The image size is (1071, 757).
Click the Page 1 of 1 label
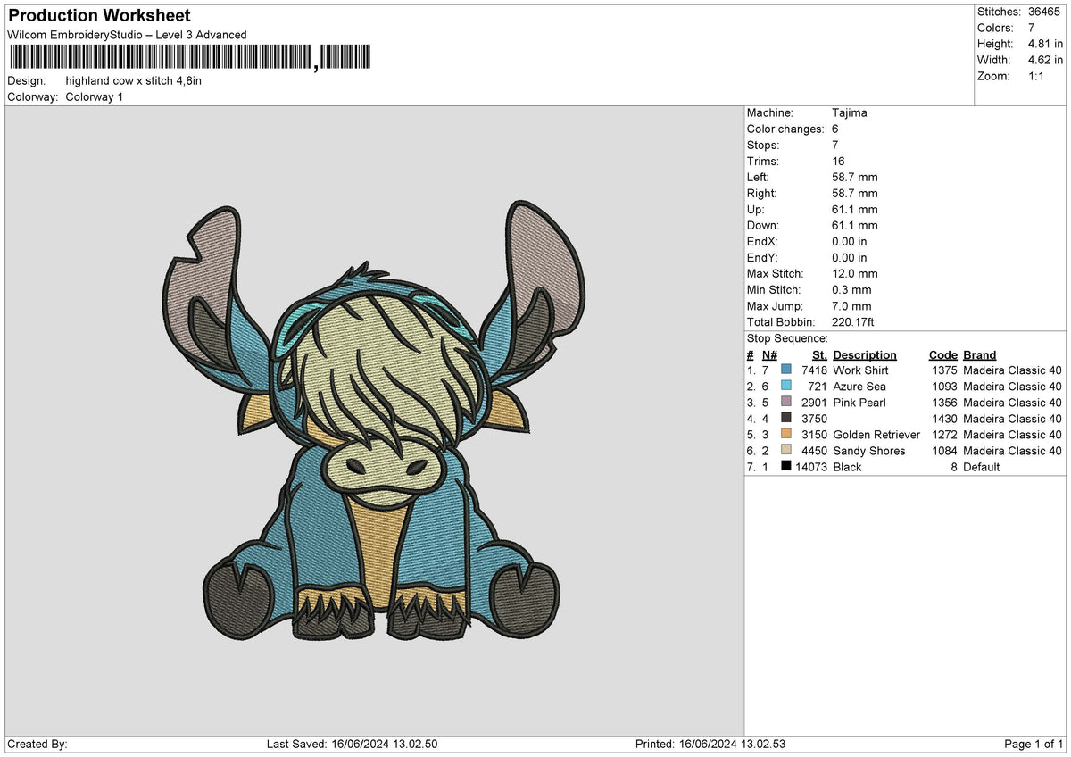1035,744
